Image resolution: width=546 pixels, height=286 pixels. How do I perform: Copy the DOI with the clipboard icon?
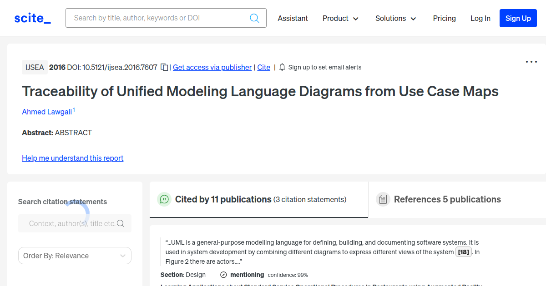[x=164, y=67]
